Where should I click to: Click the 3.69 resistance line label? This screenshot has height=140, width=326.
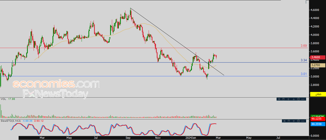(304, 46)
